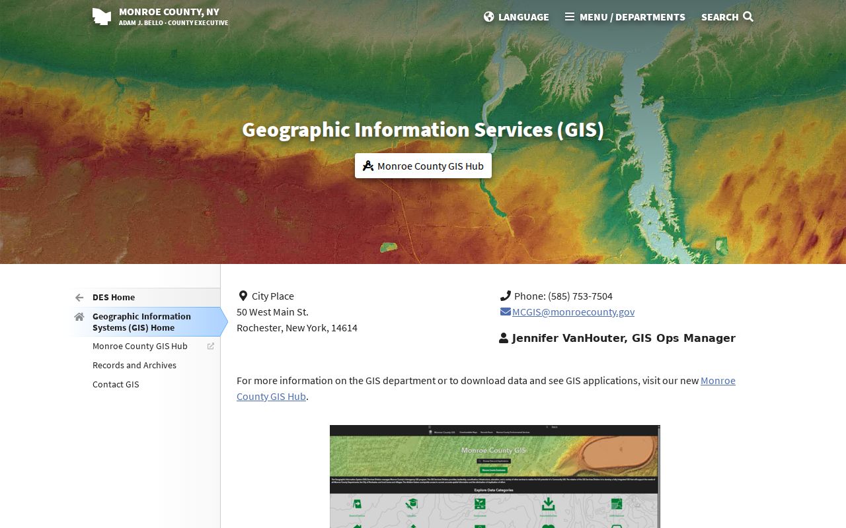Screen dimensions: 846x528
Task: Click the map pin icon beside City Place
Action: tap(243, 296)
